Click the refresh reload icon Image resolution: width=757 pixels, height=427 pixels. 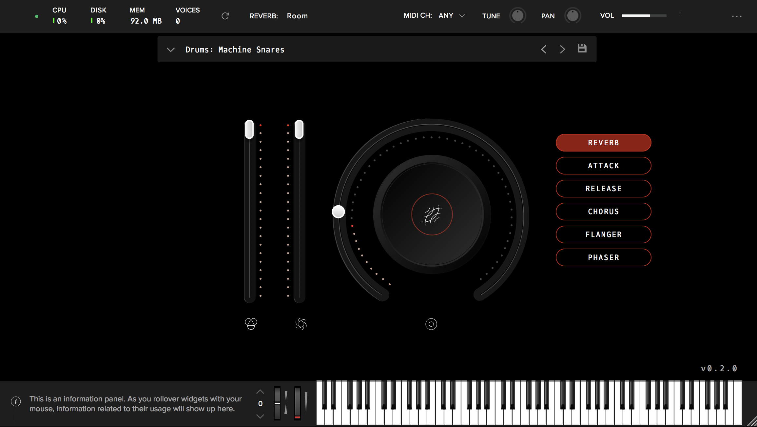[225, 16]
